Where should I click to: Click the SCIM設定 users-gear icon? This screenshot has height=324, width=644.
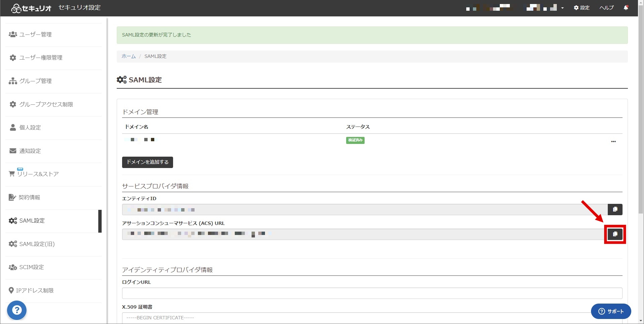13,267
